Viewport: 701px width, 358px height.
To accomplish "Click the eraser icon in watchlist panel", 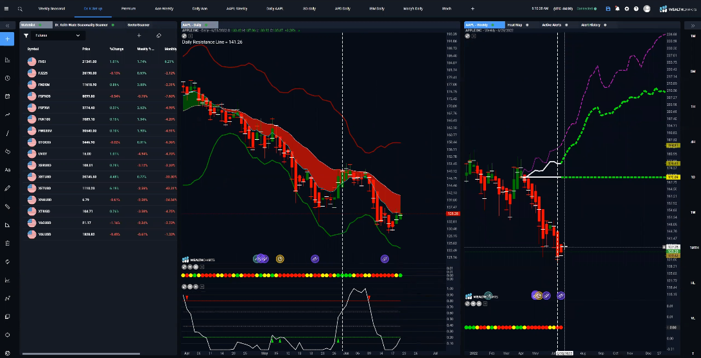I will tap(159, 35).
